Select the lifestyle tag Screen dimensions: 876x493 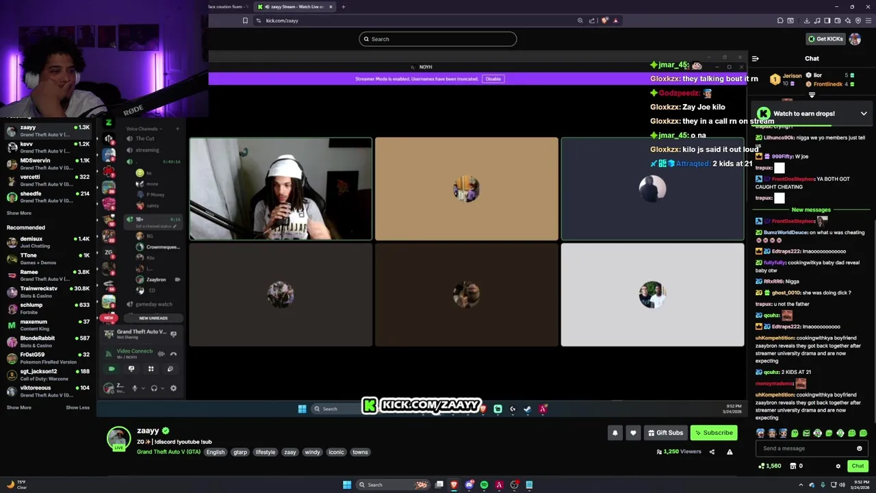(266, 452)
